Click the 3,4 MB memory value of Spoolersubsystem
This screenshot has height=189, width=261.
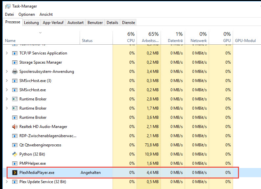pyautogui.click(x=152, y=72)
